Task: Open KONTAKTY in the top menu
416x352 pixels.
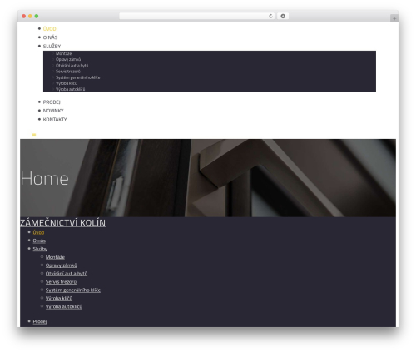Action: (55, 120)
